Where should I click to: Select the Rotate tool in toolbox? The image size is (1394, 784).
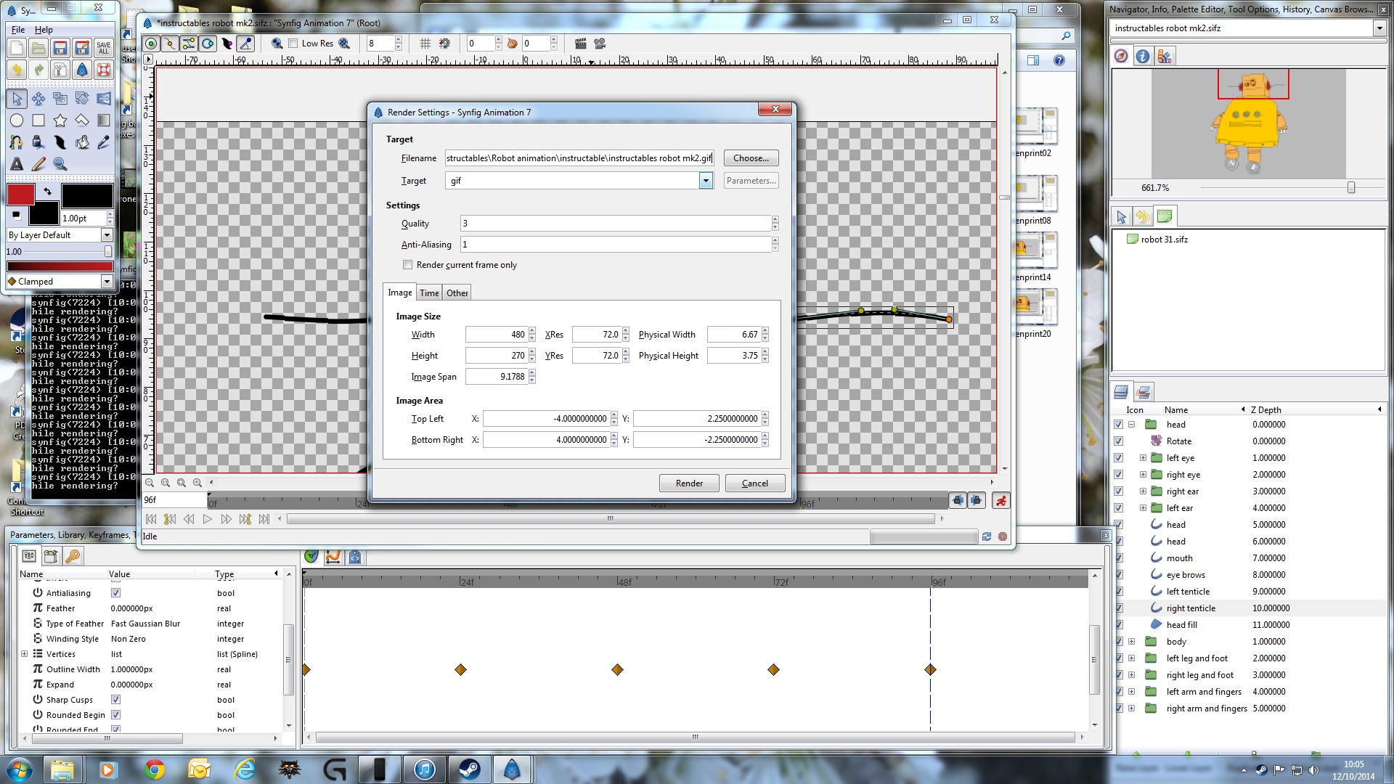(82, 98)
